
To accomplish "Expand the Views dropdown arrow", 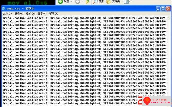I will (x=130, y=2).
